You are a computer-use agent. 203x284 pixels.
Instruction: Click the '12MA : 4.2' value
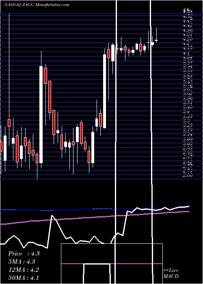24,270
